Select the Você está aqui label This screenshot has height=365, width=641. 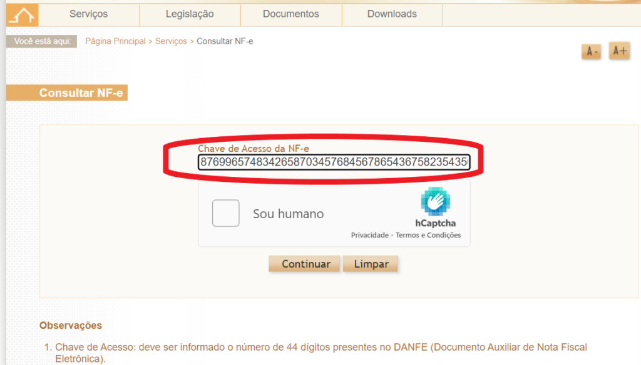click(x=42, y=41)
